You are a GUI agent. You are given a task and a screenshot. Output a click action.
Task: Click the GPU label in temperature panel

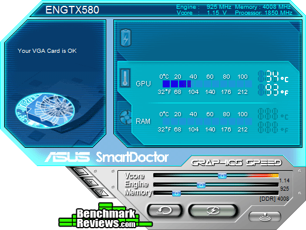pos(143,84)
